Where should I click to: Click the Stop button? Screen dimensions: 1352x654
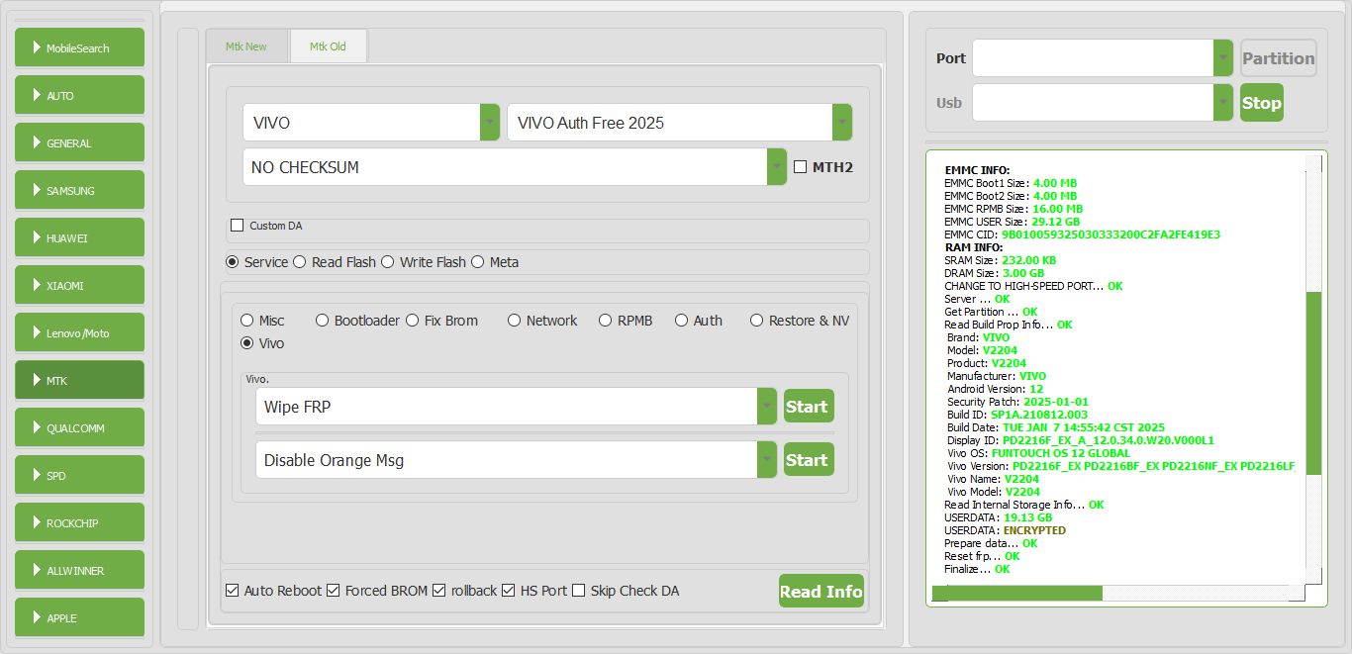1262,103
